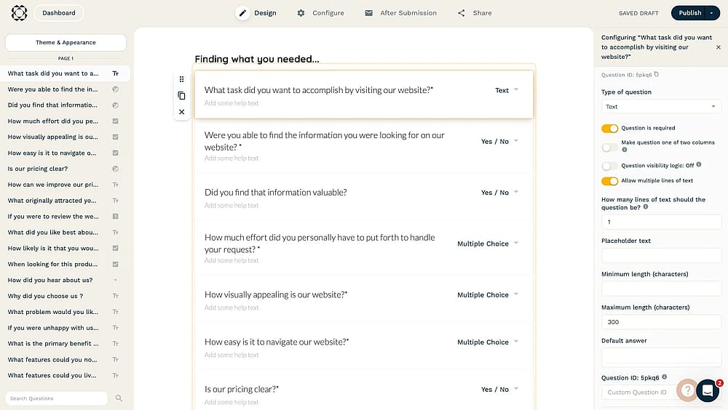This screenshot has width=728, height=410.
Task: Toggle 'Question visibility logic' switch
Action: click(609, 166)
